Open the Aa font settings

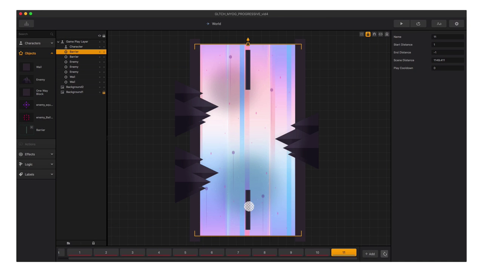[x=439, y=24]
